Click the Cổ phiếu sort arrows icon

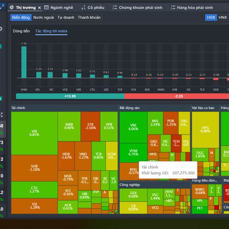click(x=83, y=7)
